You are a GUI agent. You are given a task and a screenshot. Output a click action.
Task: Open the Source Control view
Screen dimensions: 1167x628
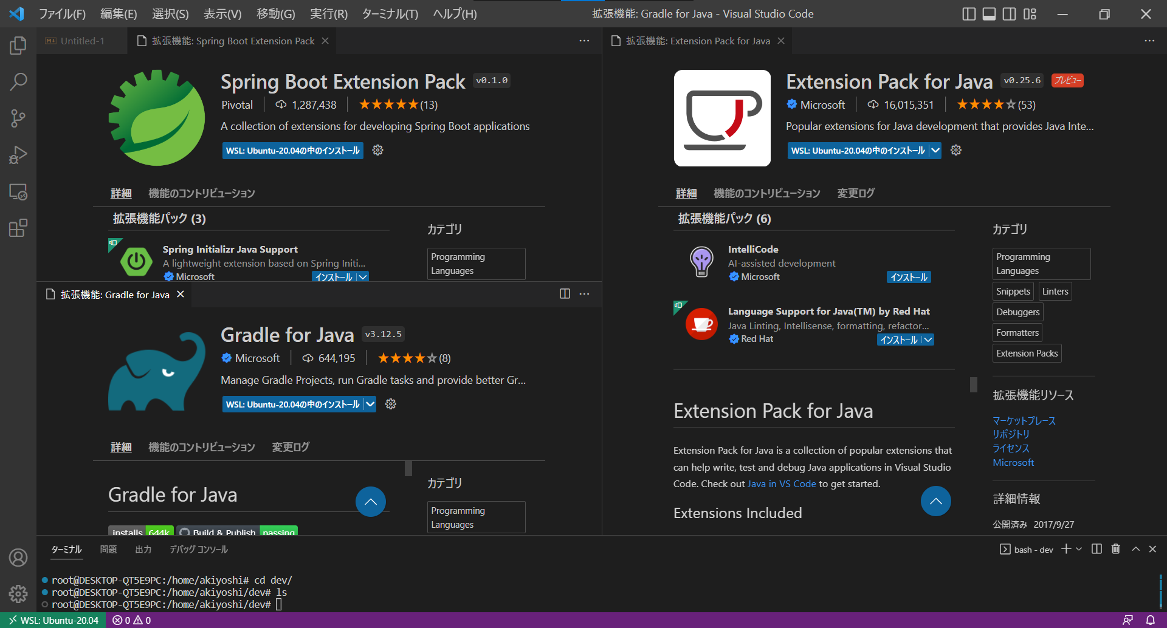(x=18, y=118)
